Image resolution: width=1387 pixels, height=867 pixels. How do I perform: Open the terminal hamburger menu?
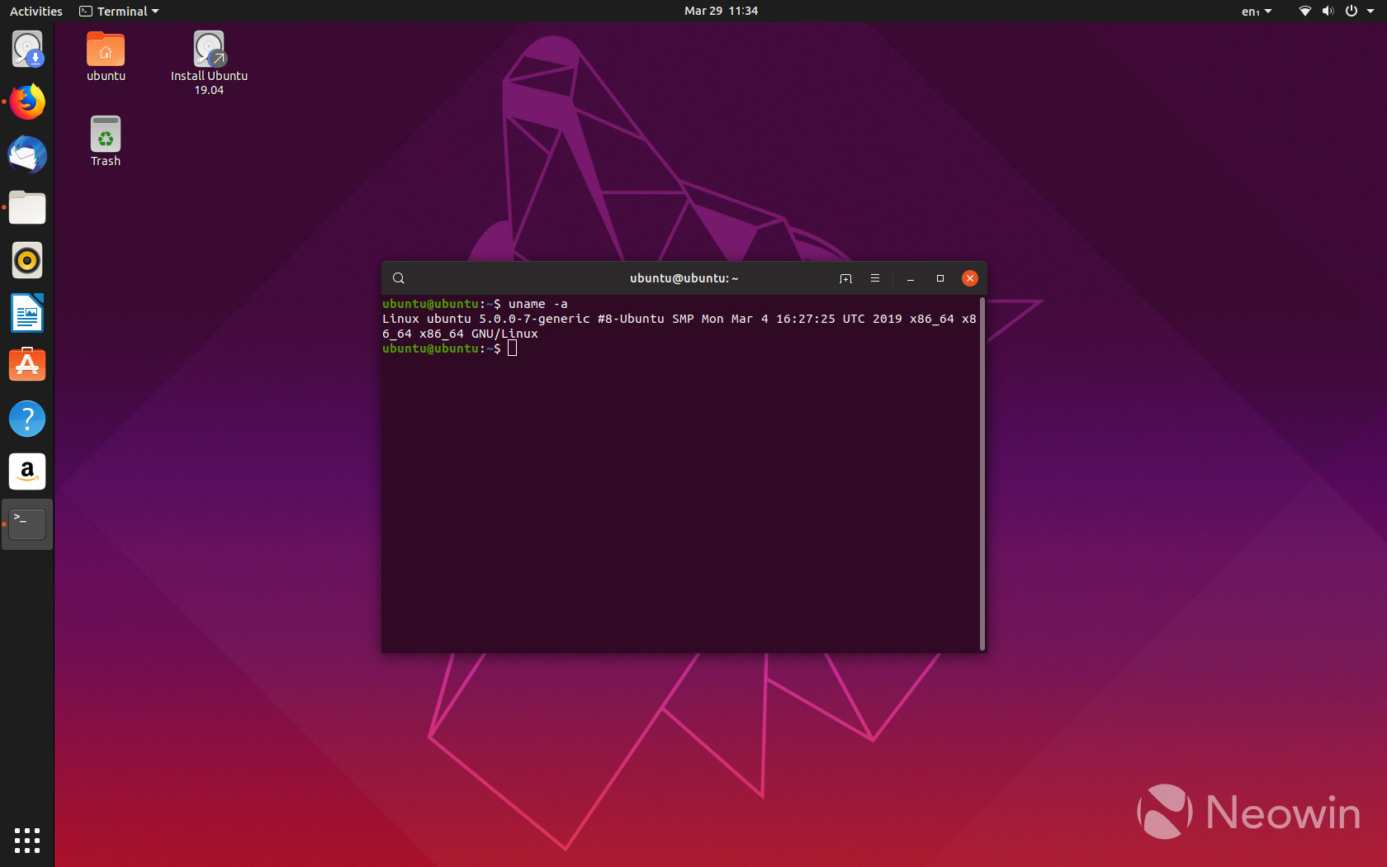(x=875, y=278)
